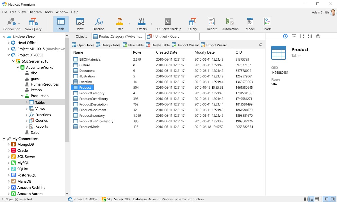Expand the MySQL connection node
337x202 pixels.
tap(8, 163)
